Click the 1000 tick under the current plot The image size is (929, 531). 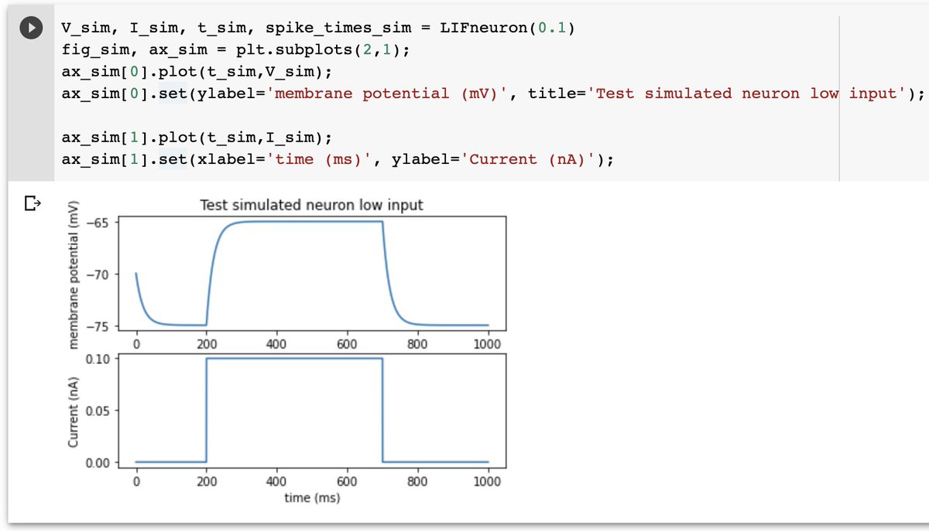click(488, 481)
